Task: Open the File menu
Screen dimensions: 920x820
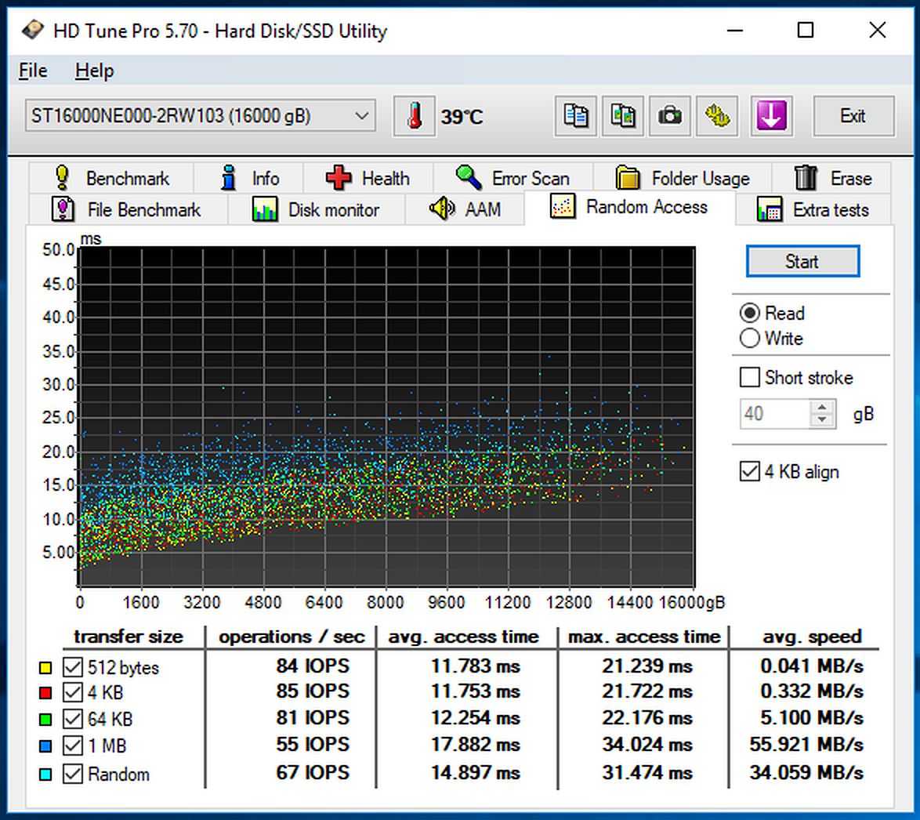Action: pyautogui.click(x=33, y=71)
